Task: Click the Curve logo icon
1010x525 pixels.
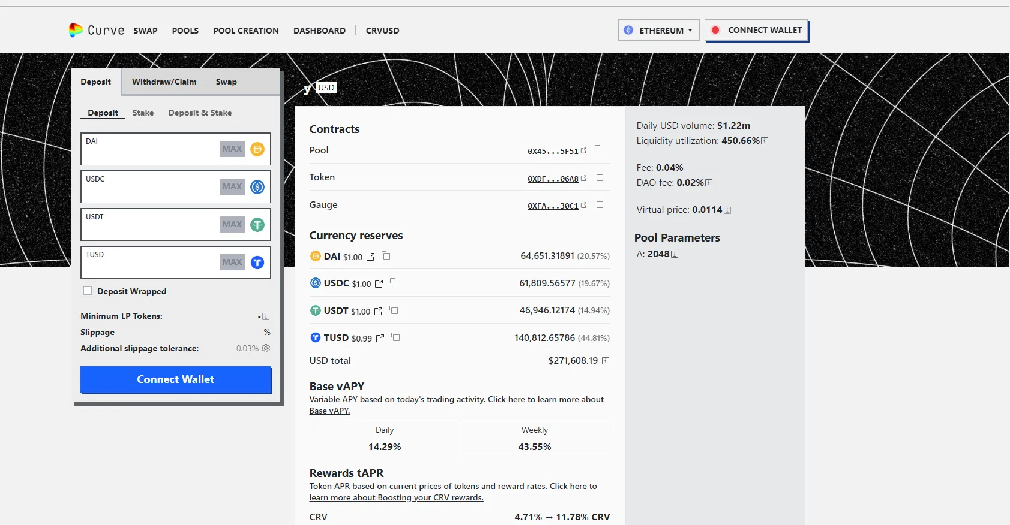Action: tap(76, 30)
